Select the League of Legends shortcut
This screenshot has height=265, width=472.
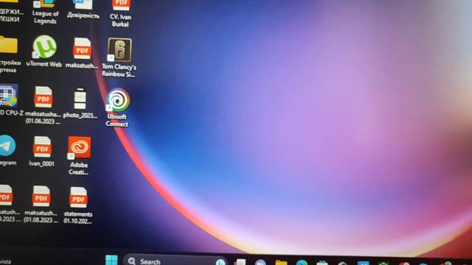click(45, 12)
